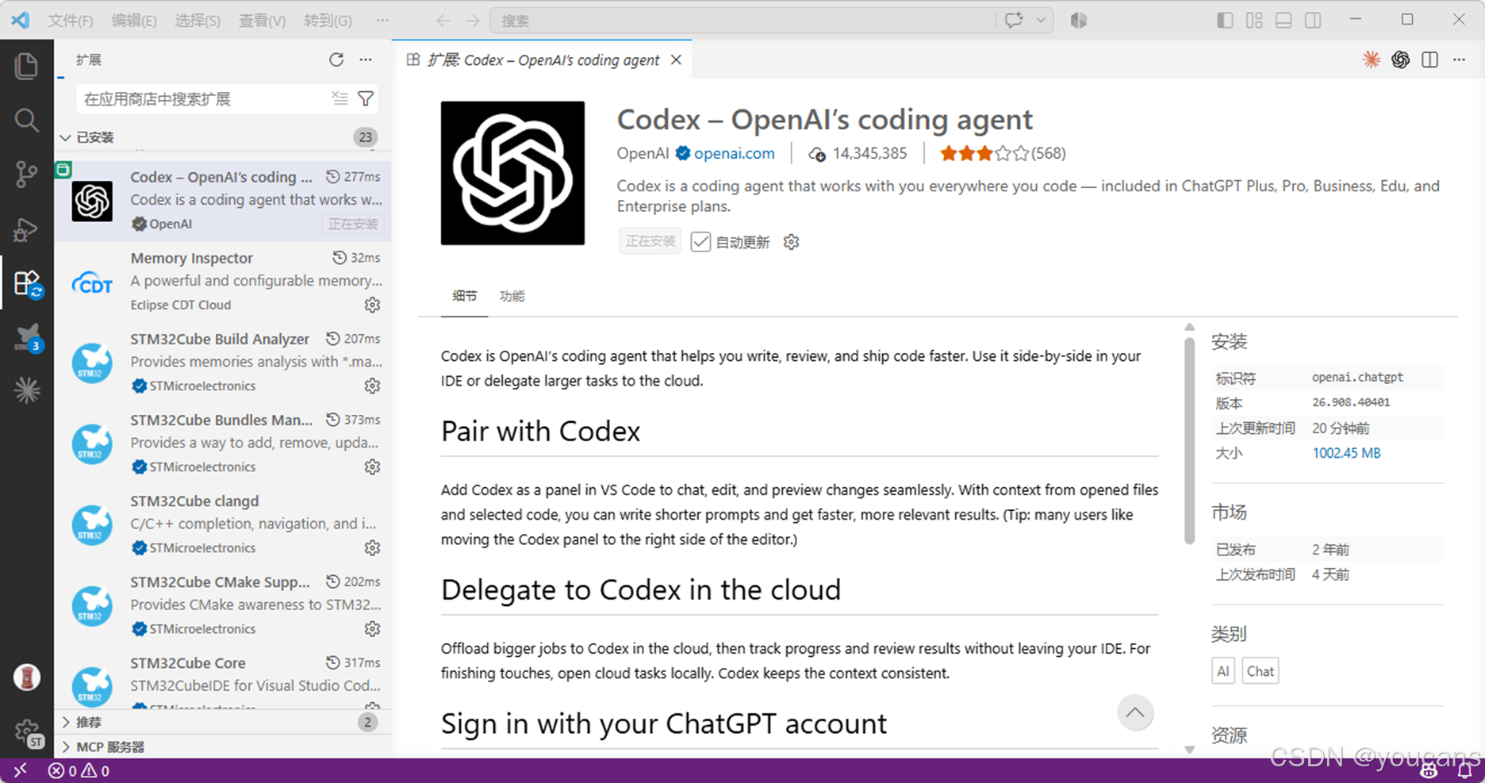
Task: Open STM32Cube Bundles Manager's manage gear
Action: pyautogui.click(x=372, y=466)
